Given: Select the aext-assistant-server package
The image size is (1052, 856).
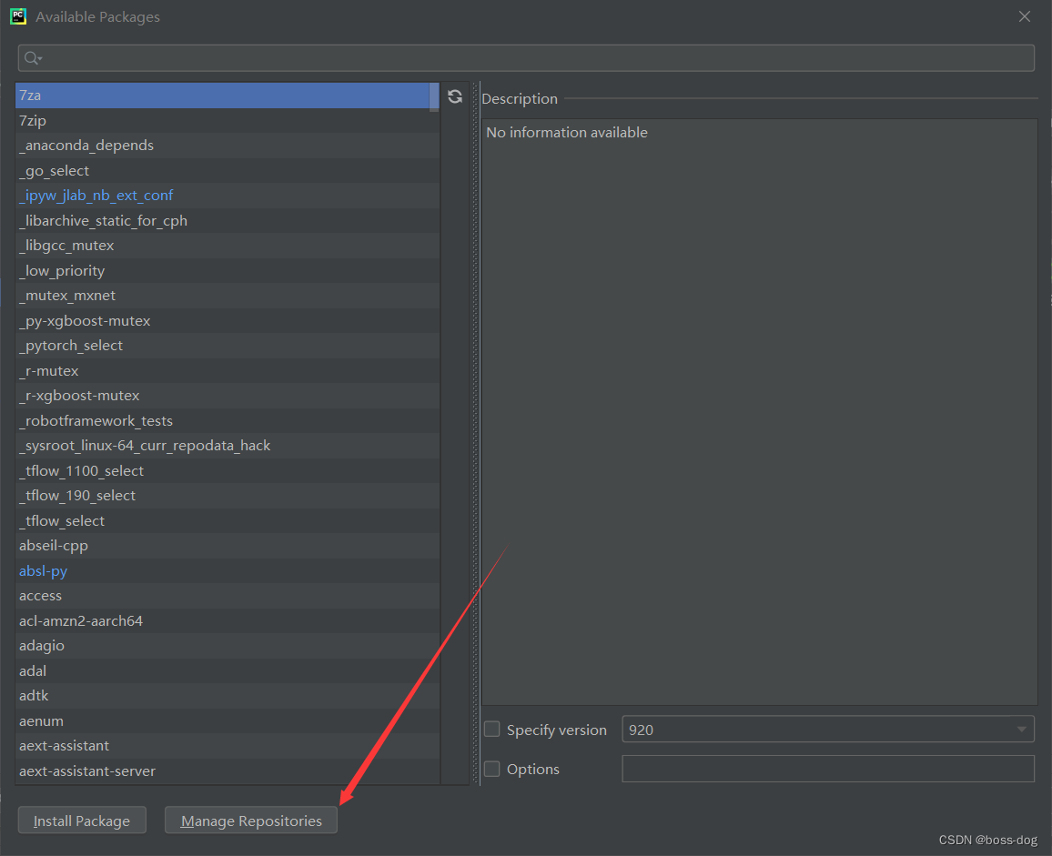Looking at the screenshot, I should (x=87, y=770).
